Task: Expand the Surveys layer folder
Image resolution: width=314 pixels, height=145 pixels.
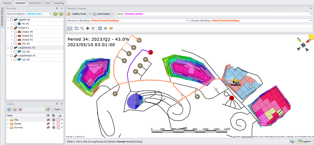Action: tap(8, 128)
